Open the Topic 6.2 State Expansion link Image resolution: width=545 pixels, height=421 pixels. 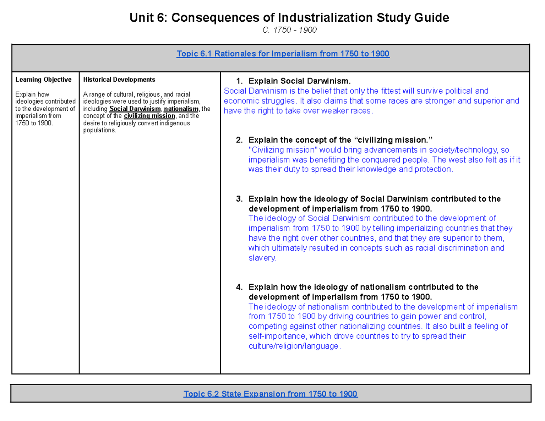(272, 393)
